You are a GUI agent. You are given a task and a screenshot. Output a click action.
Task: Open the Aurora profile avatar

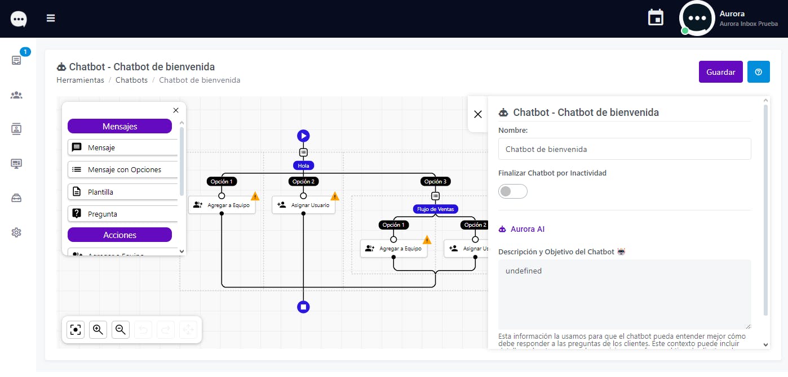tap(697, 18)
